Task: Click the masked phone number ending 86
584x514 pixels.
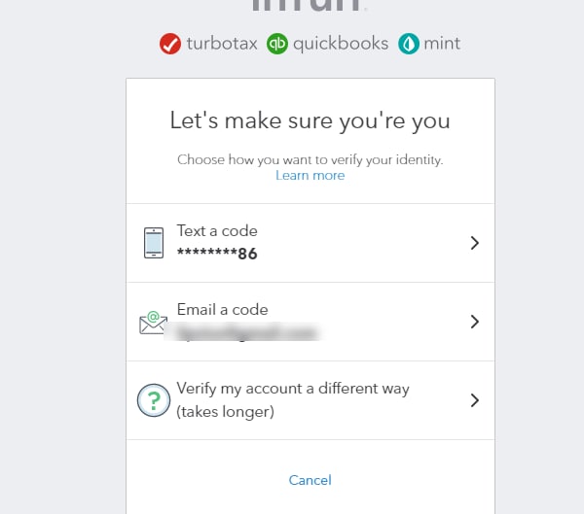Action: (x=217, y=254)
